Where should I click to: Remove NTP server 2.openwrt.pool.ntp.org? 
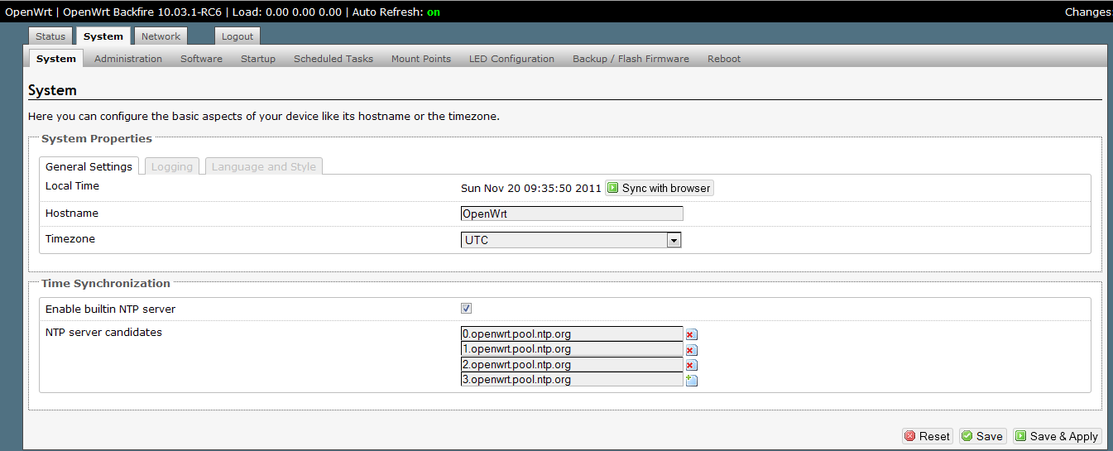click(x=692, y=365)
